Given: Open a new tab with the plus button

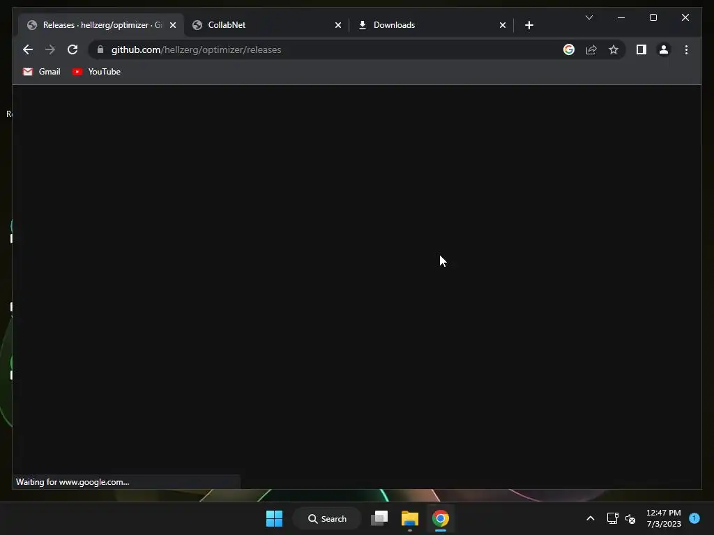Looking at the screenshot, I should pyautogui.click(x=529, y=25).
